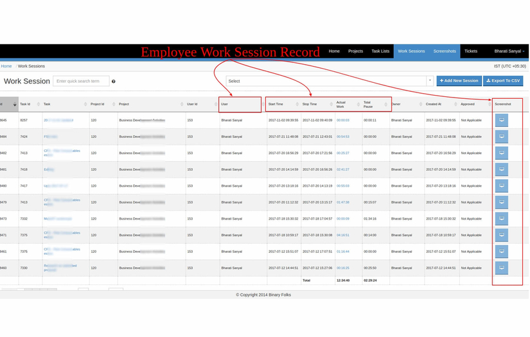Open Task Lists navigation item
Image resolution: width=530 pixels, height=337 pixels.
point(380,51)
